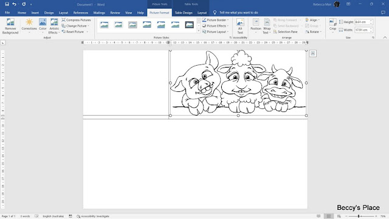This screenshot has height=219, width=389.
Task: Click the Height input field
Action: pyautogui.click(x=362, y=22)
